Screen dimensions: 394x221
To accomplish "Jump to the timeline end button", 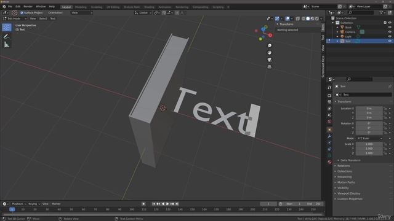I will (177, 204).
